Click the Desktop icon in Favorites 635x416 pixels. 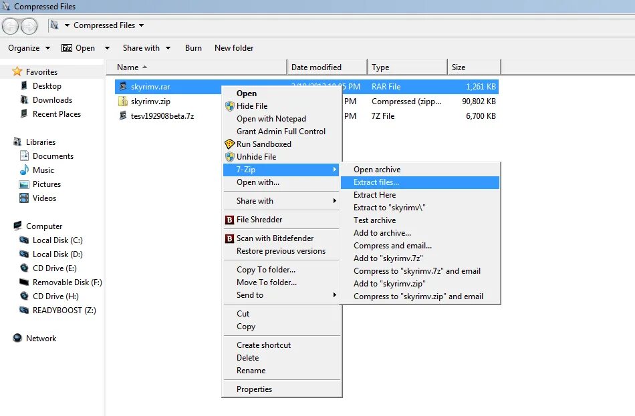click(x=24, y=85)
